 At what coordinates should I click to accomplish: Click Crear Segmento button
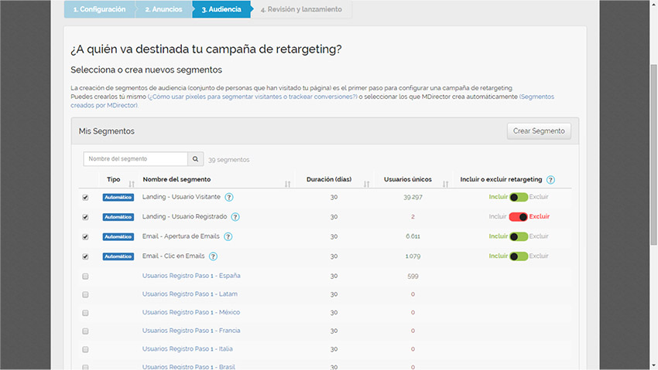[x=539, y=131]
